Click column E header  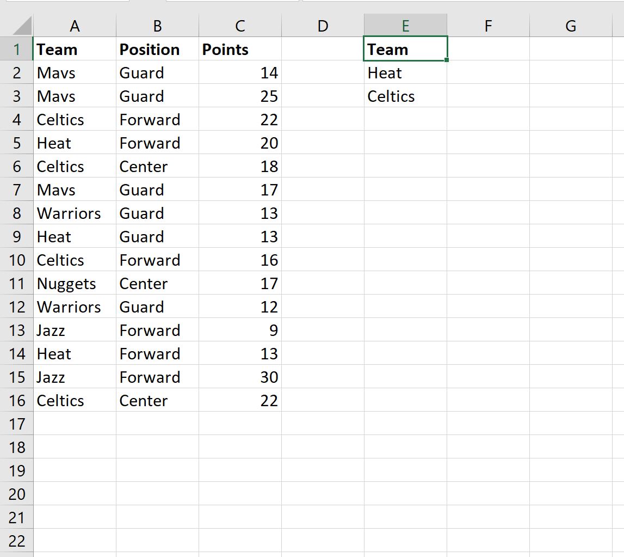[405, 26]
